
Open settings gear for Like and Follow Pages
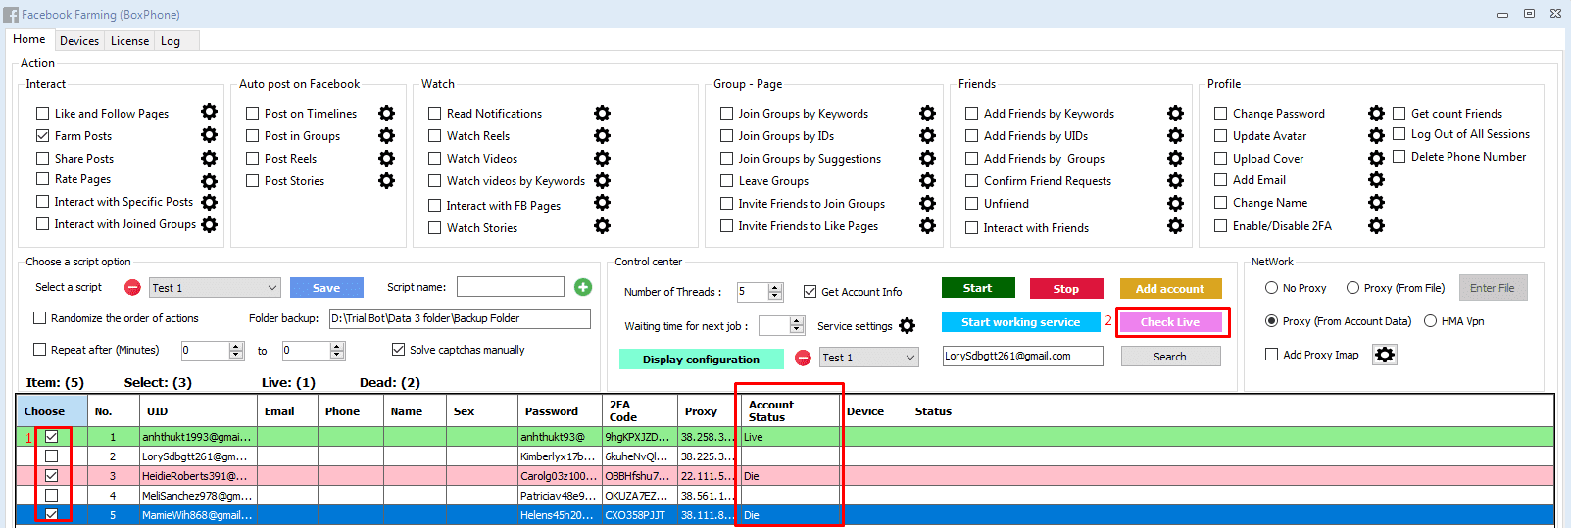209,113
